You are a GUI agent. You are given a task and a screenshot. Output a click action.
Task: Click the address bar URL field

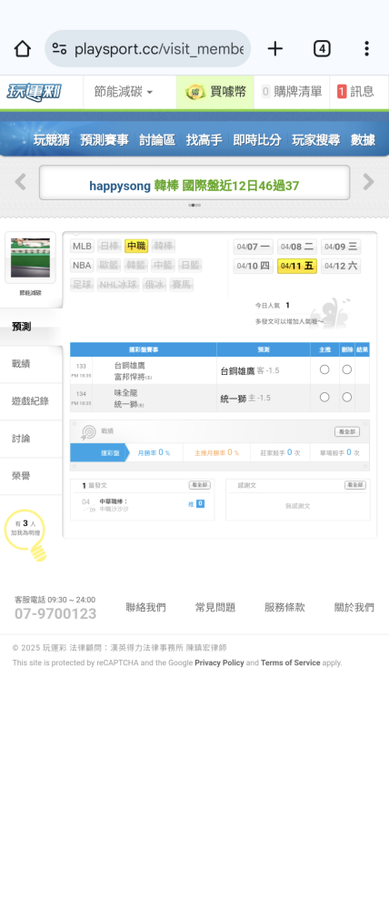148,49
